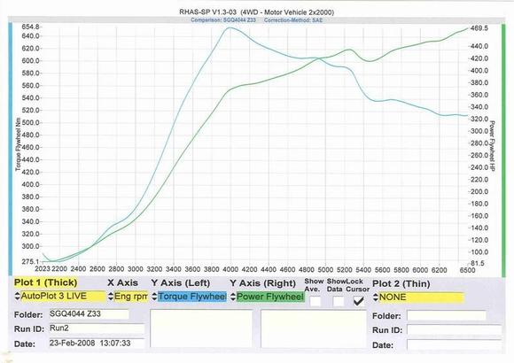Click the Y Axis (Left) column heading
This screenshot has height=363, width=514.
(x=180, y=283)
